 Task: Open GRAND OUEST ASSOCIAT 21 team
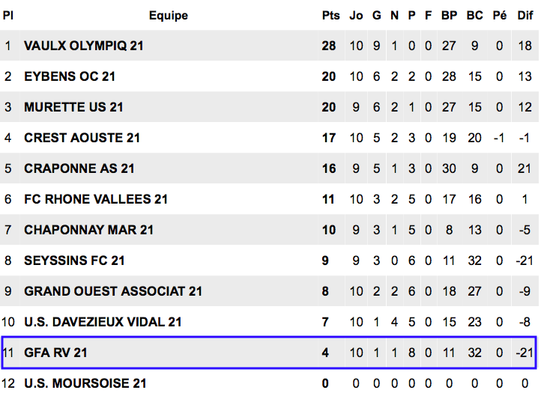(x=113, y=291)
